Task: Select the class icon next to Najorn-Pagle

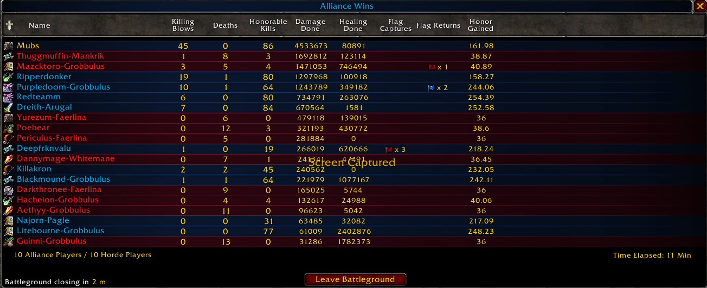Action: coord(8,221)
